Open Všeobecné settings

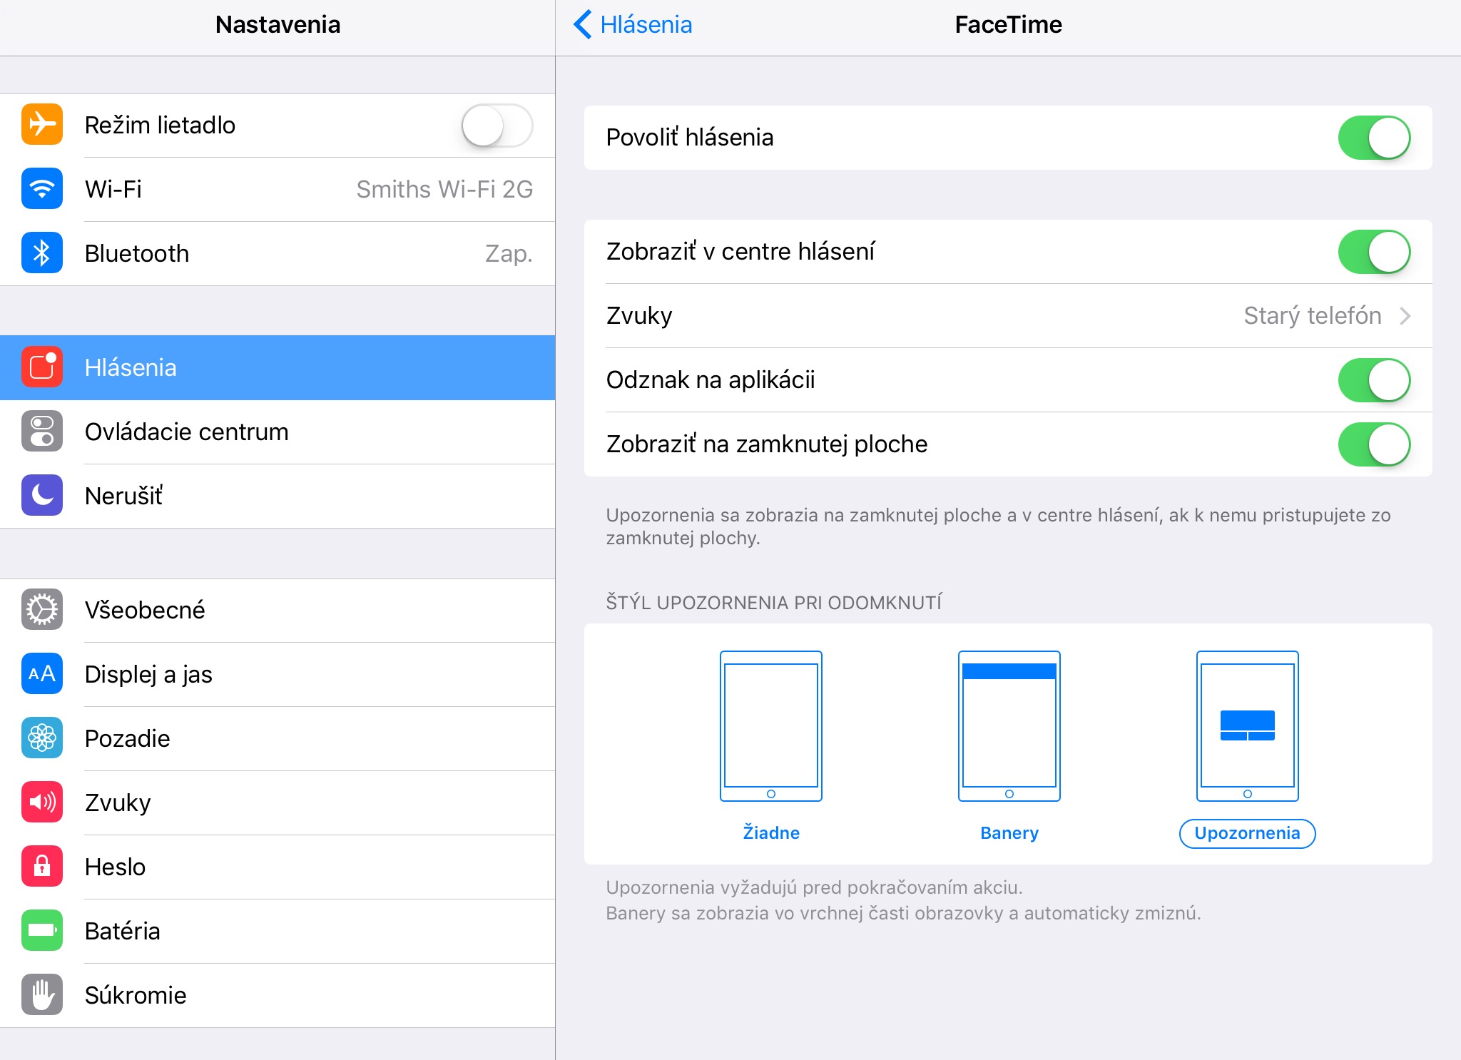(278, 610)
